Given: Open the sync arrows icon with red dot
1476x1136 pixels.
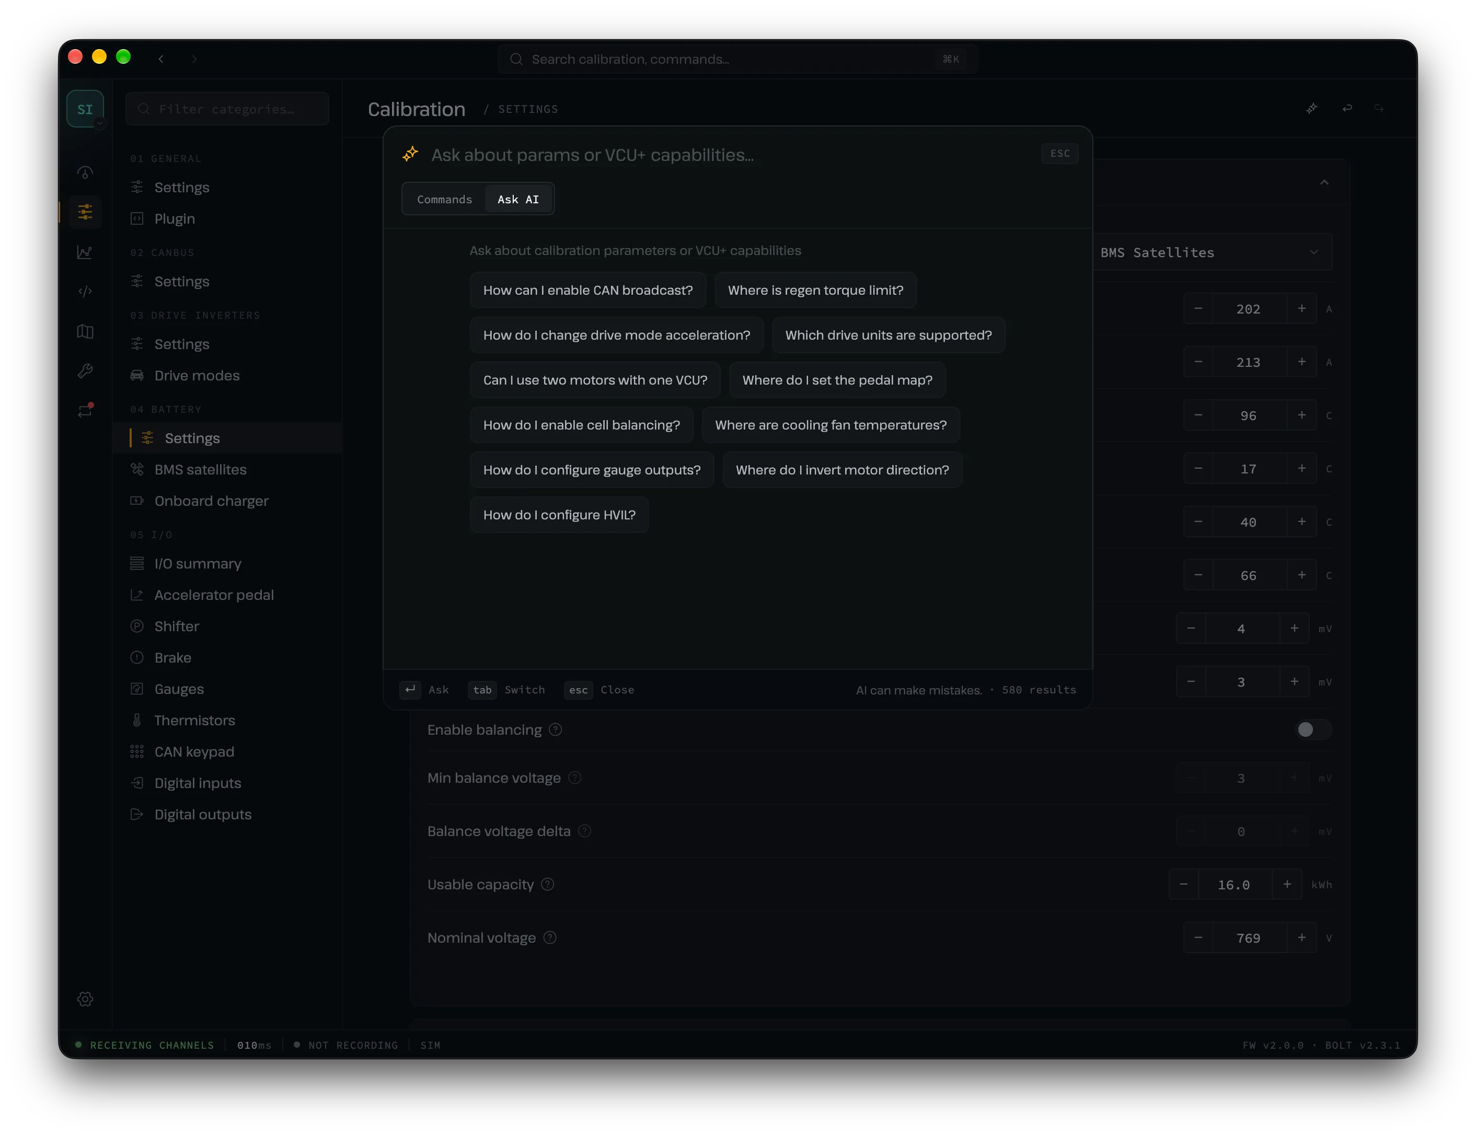Looking at the screenshot, I should point(85,410).
